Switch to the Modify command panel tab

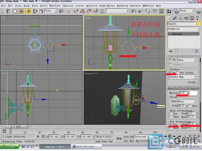point(175,18)
